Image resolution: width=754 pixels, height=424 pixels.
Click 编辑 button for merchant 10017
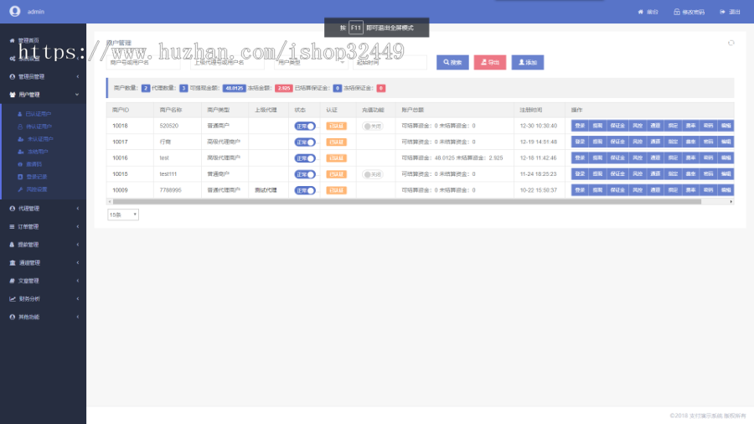pos(726,142)
